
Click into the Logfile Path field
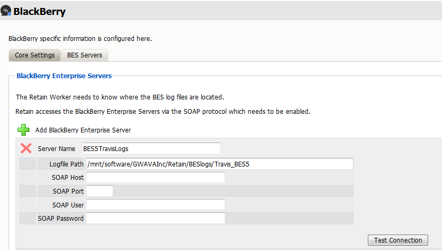pos(219,164)
